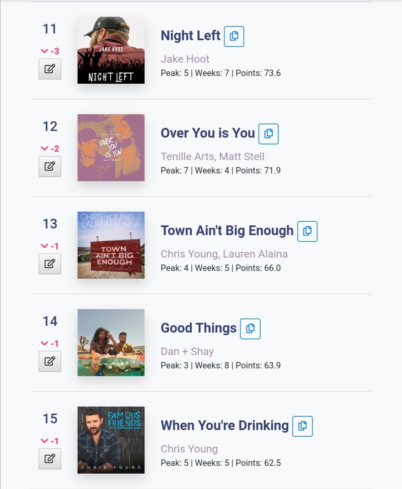Open the Night Left album cover

point(111,50)
